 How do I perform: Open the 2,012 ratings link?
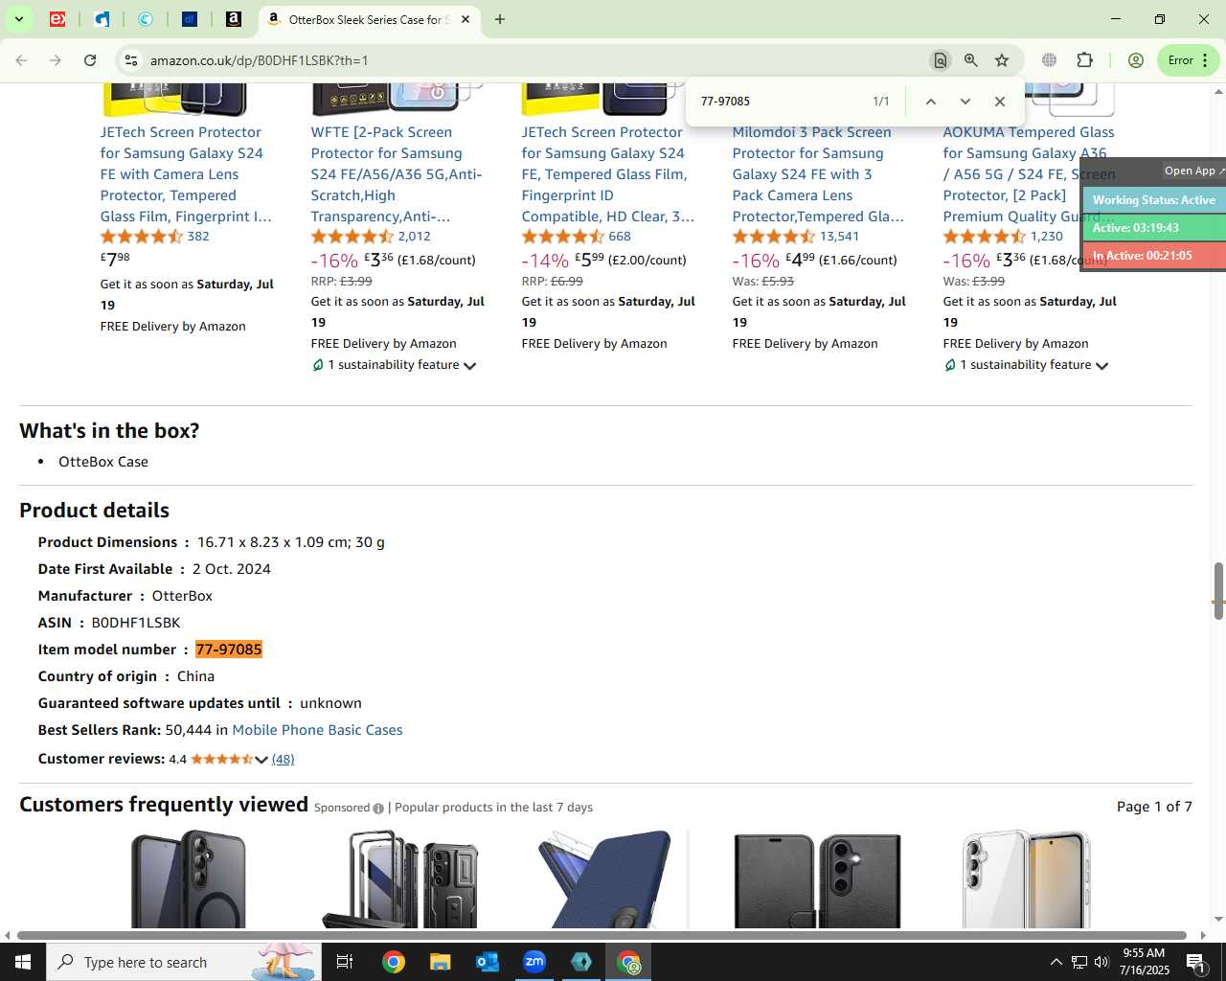pos(415,237)
